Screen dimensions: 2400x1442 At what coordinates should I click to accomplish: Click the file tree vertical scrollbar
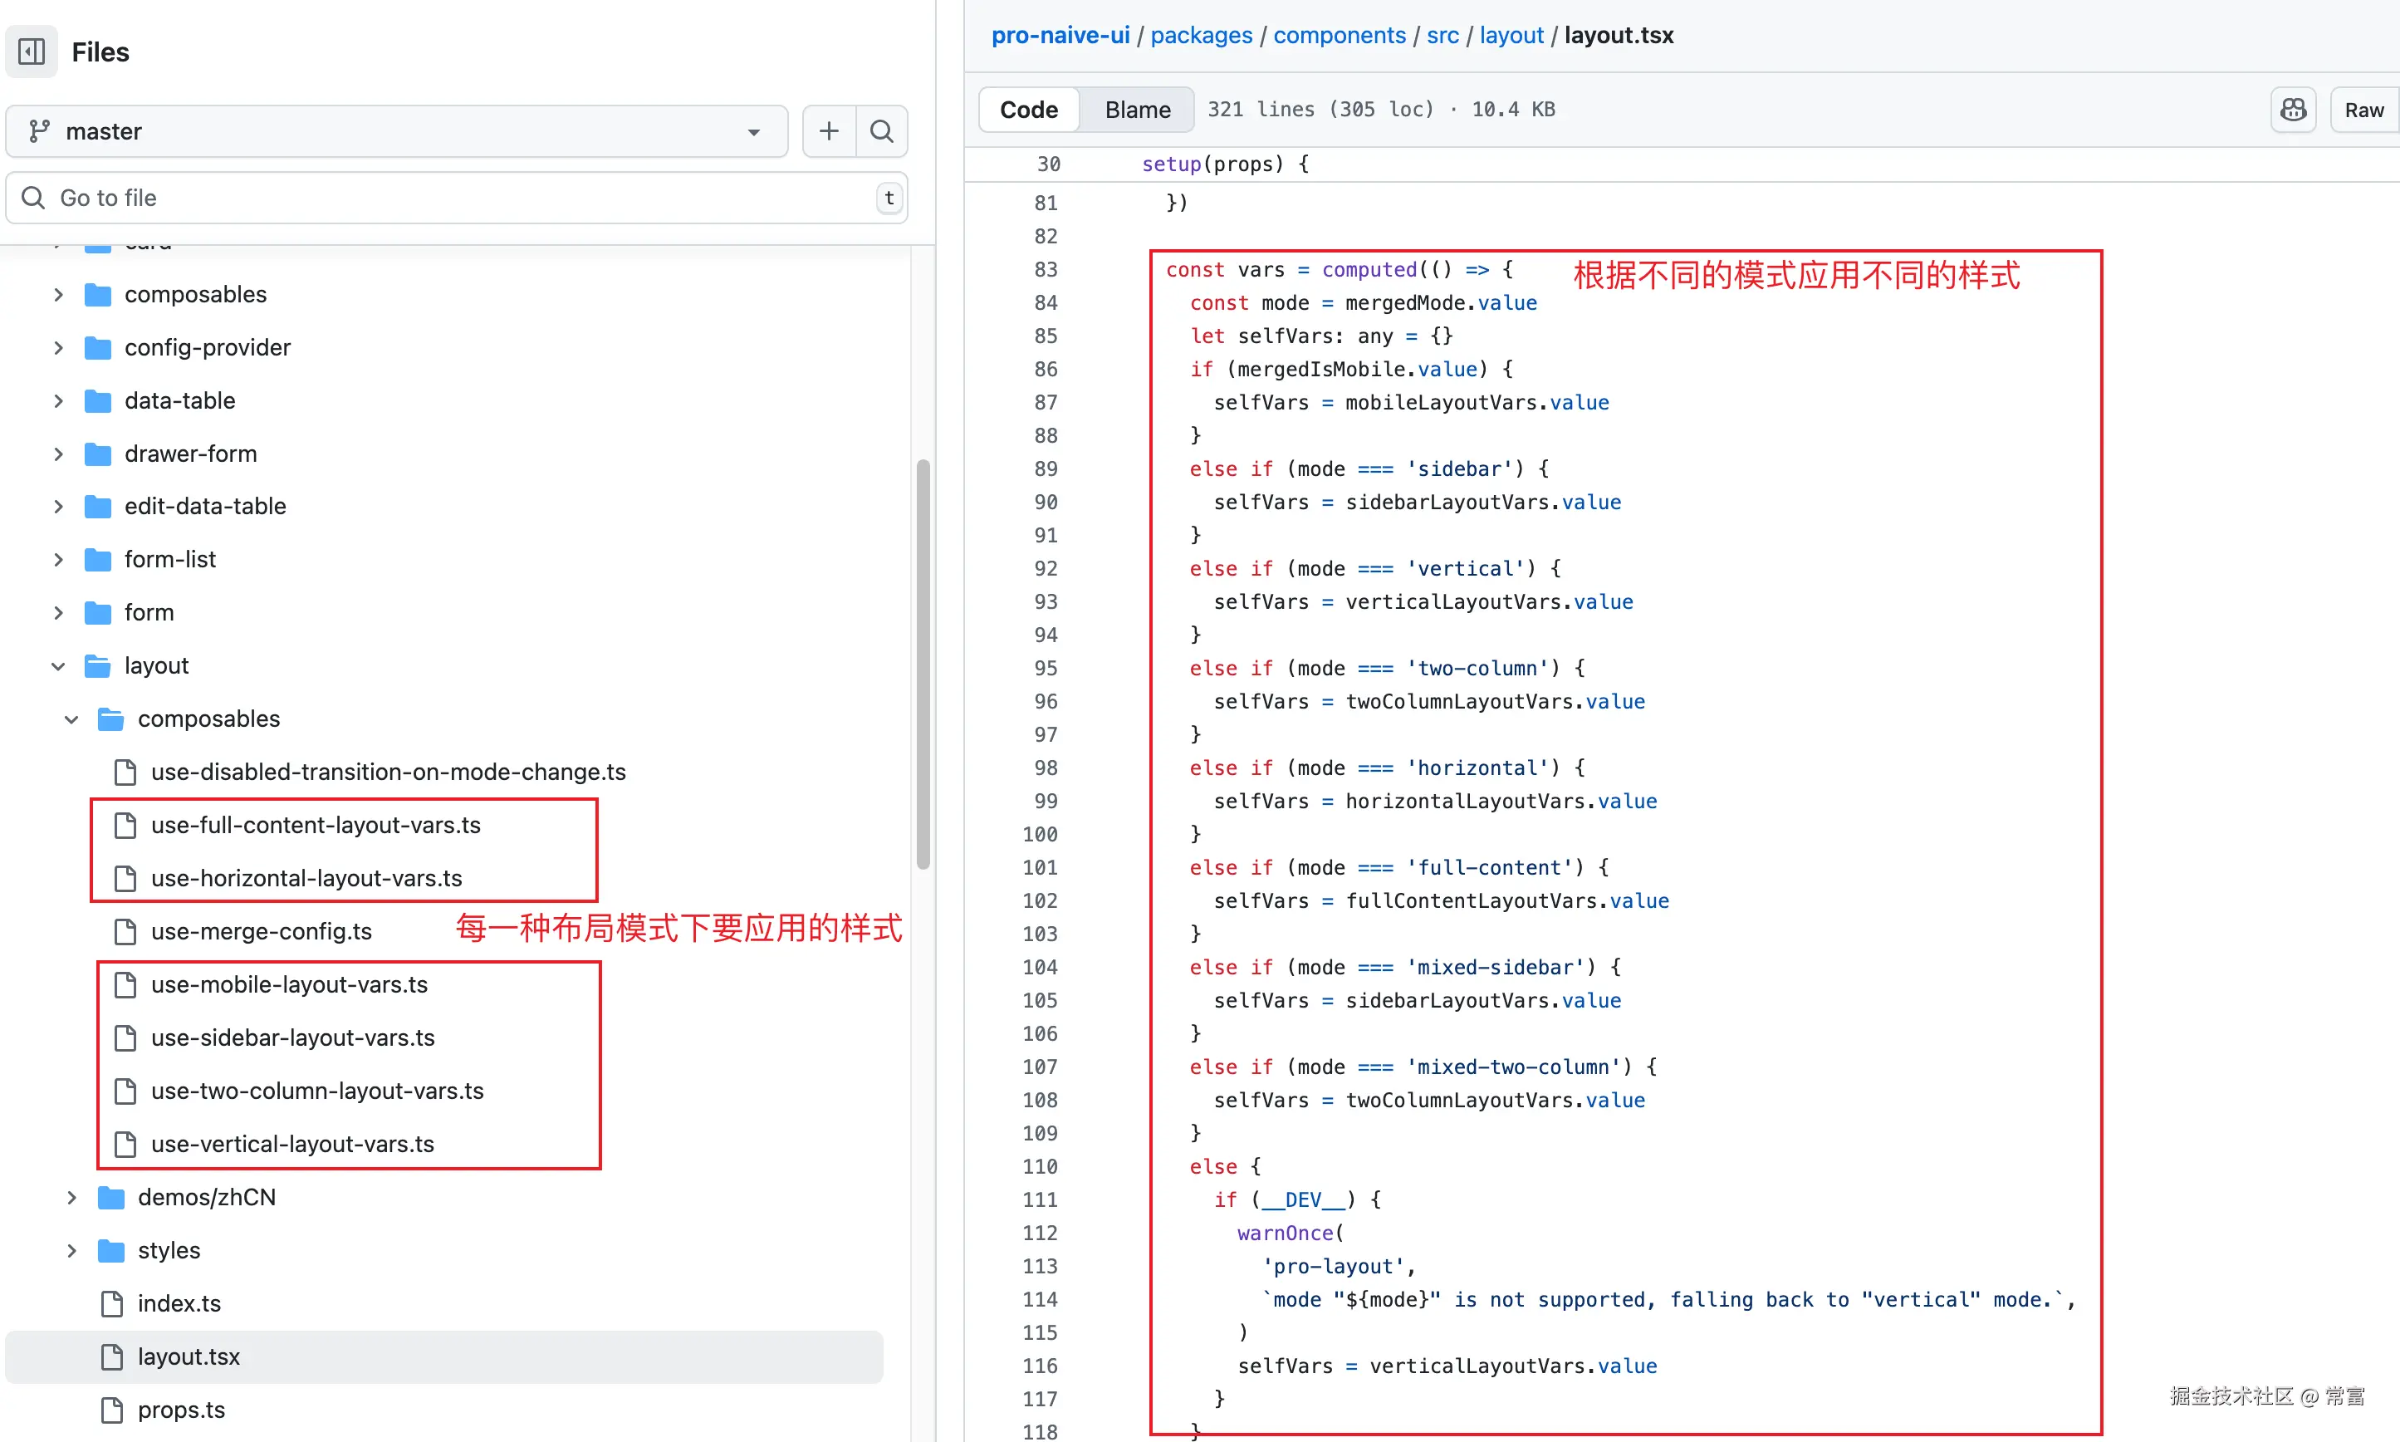coord(923,663)
